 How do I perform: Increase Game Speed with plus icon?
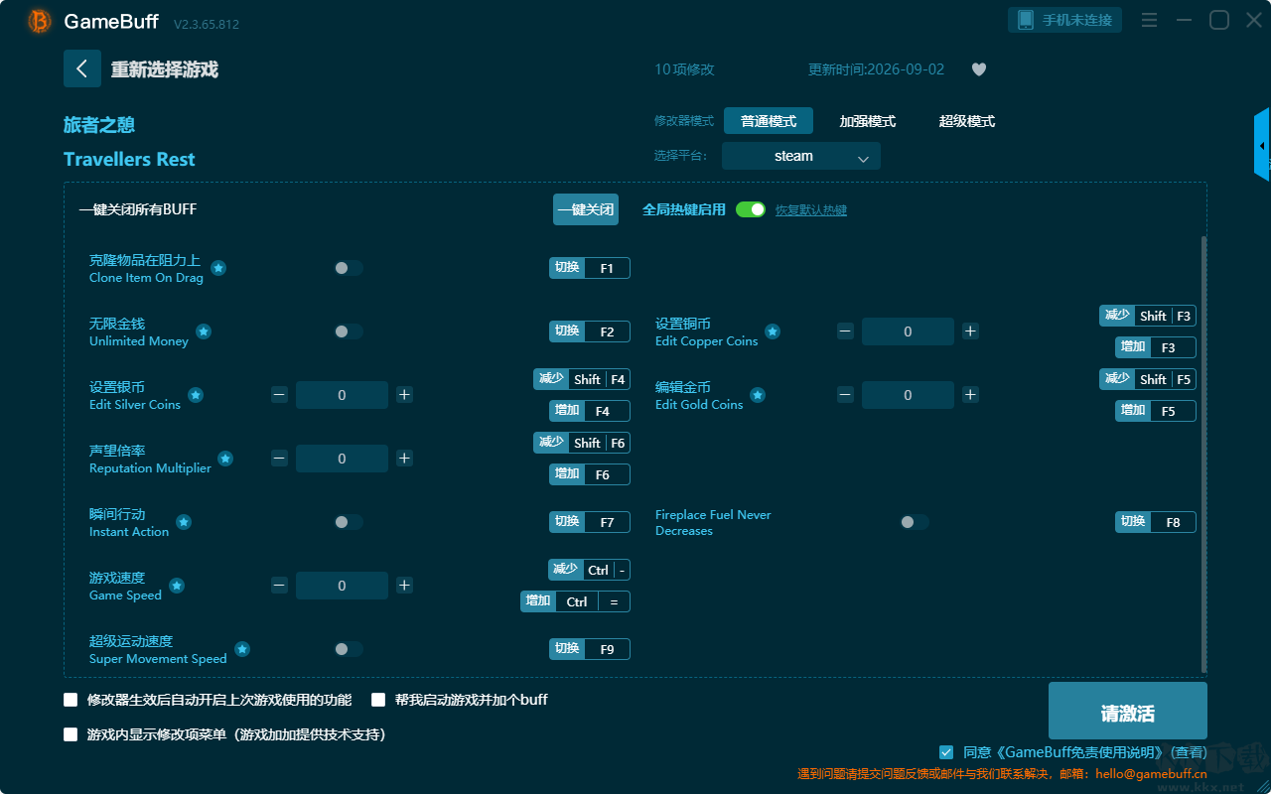click(404, 586)
